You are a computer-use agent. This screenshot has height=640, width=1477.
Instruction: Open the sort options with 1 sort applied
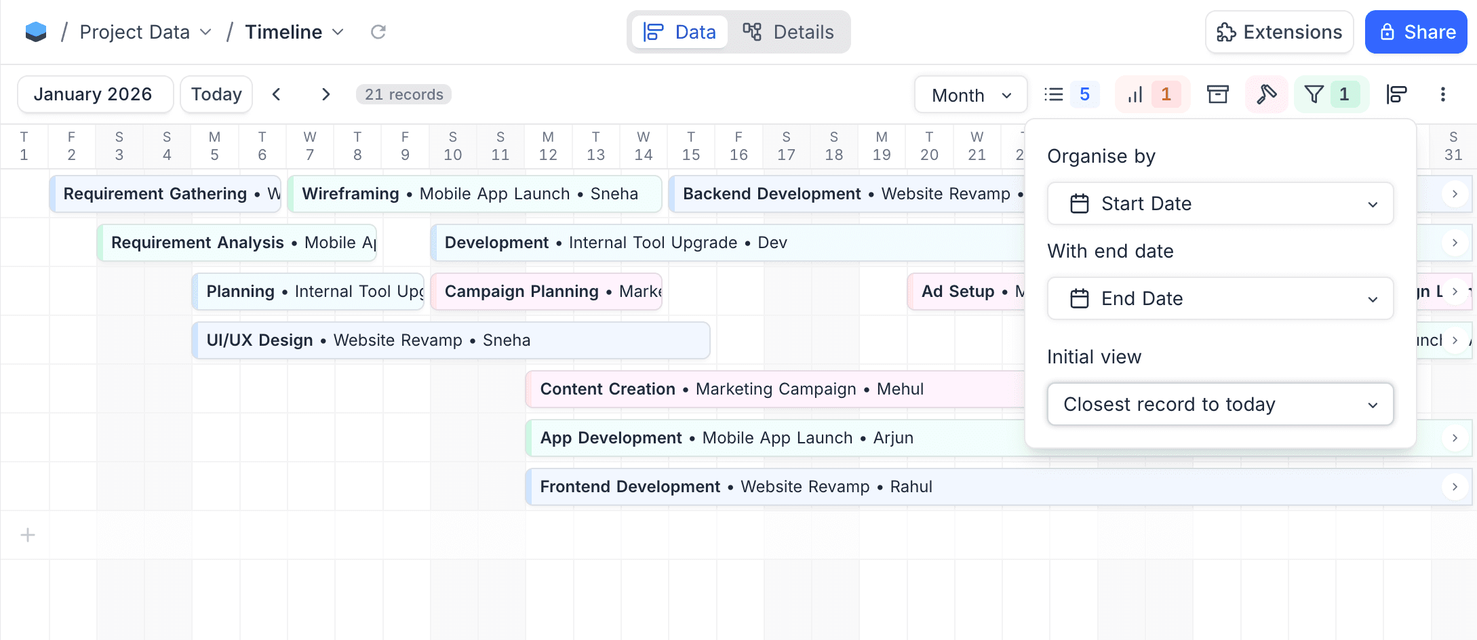[1151, 94]
